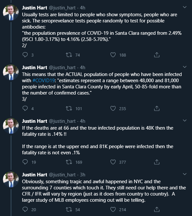Image resolution: width=192 pixels, height=216 pixels.
Task: Open Justin Hart's profile name on first tweet
Action: click(34, 8)
